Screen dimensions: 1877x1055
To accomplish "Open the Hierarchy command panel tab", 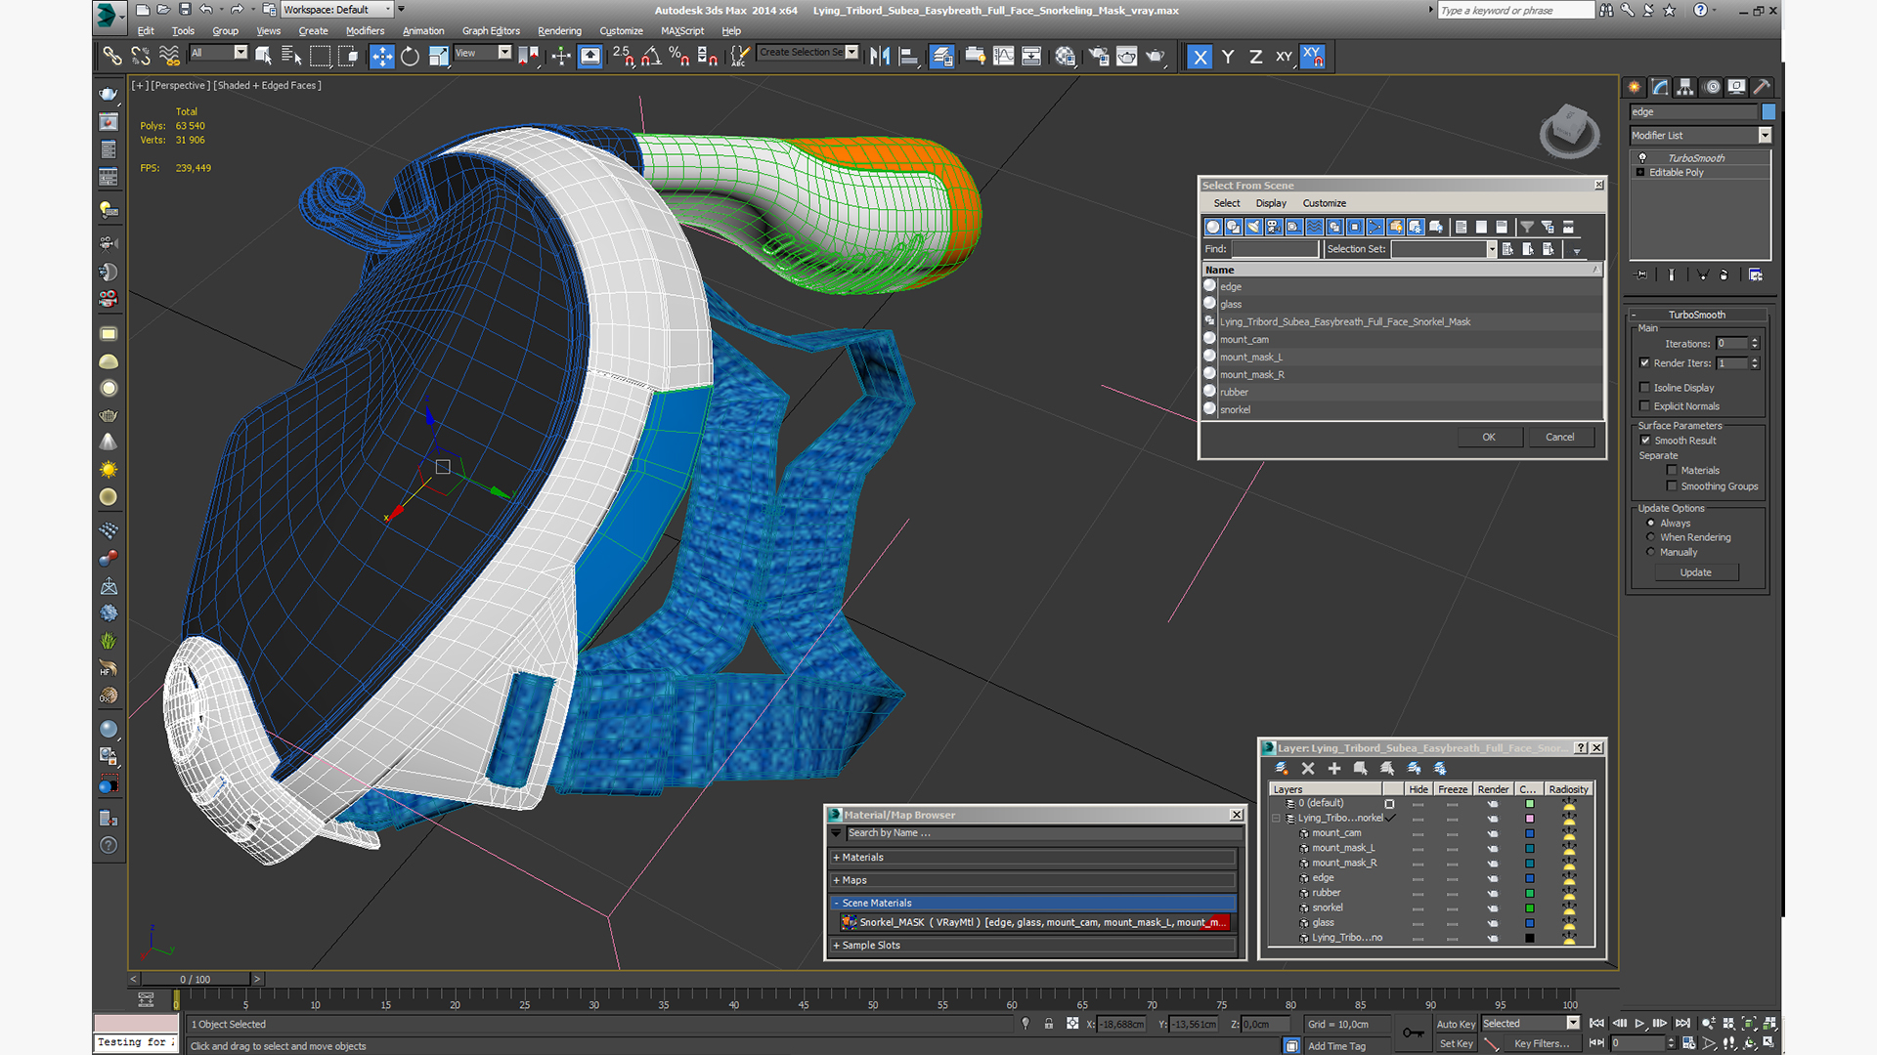I will click(1685, 87).
